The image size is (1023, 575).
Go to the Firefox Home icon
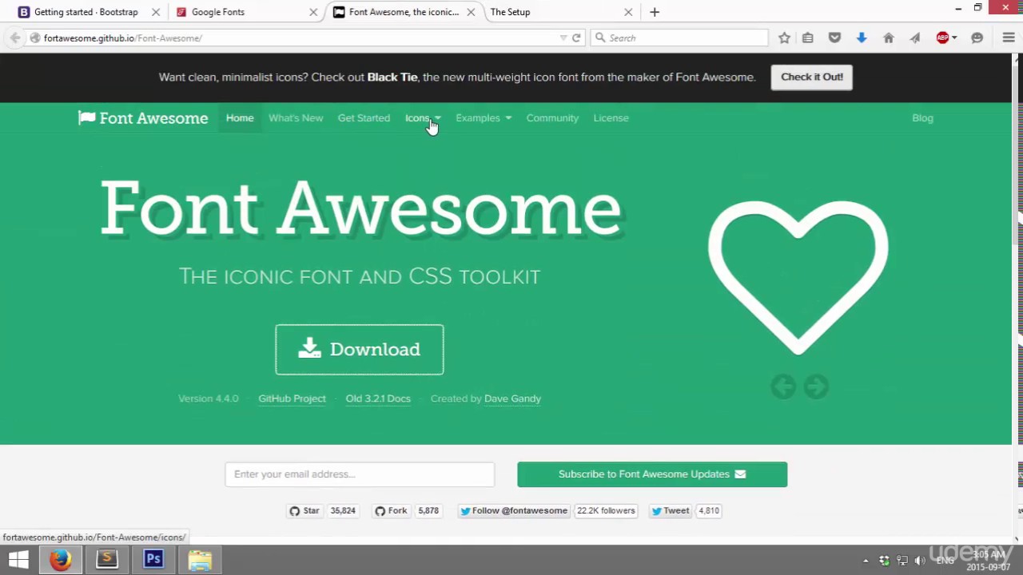coord(889,38)
